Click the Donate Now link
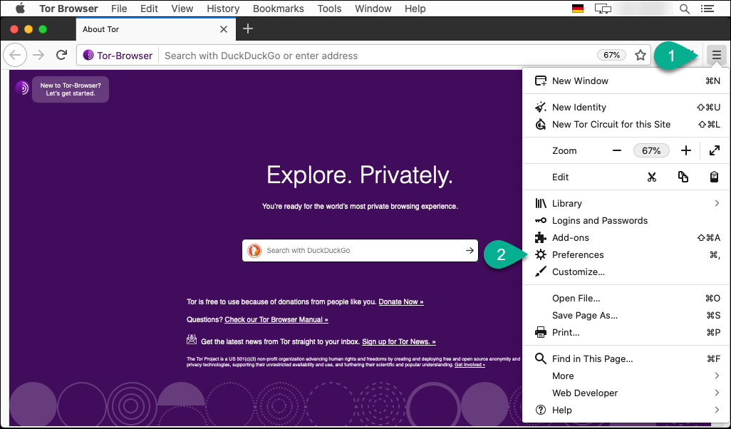 [400, 301]
